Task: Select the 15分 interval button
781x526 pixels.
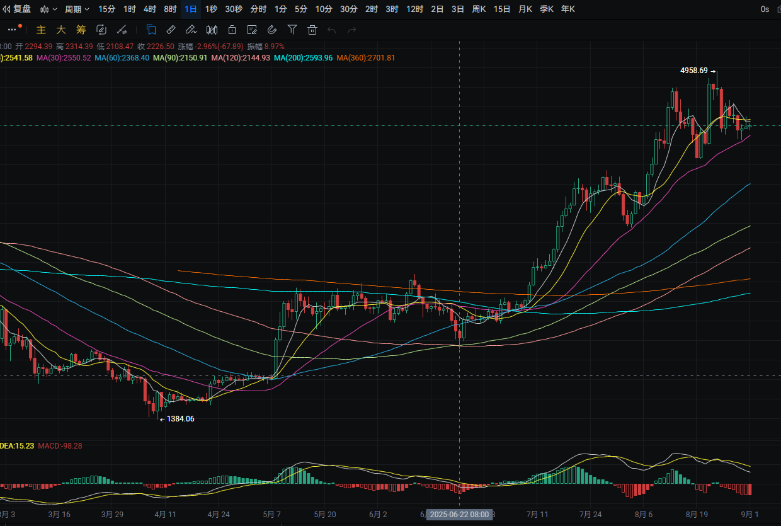Action: (107, 9)
